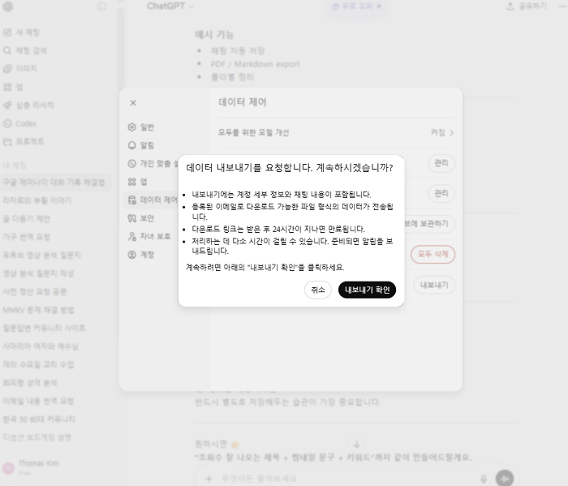Open chat 질문답변 커뮤니티 사이트
This screenshot has height=486, width=568.
(x=56, y=328)
